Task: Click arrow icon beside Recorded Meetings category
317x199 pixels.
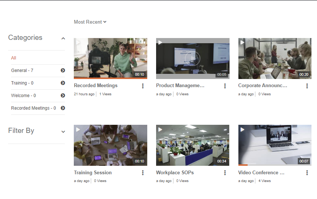Action: coord(63,108)
